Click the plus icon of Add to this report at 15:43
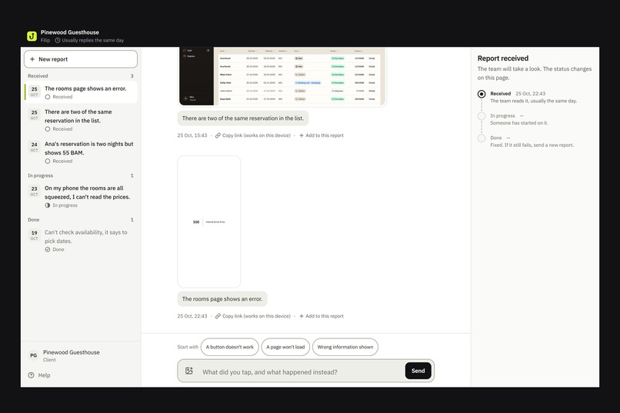 pyautogui.click(x=302, y=135)
